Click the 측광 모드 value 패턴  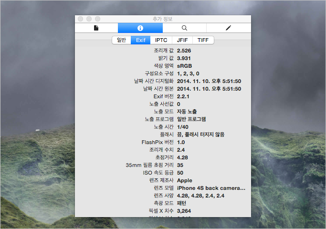(181, 203)
